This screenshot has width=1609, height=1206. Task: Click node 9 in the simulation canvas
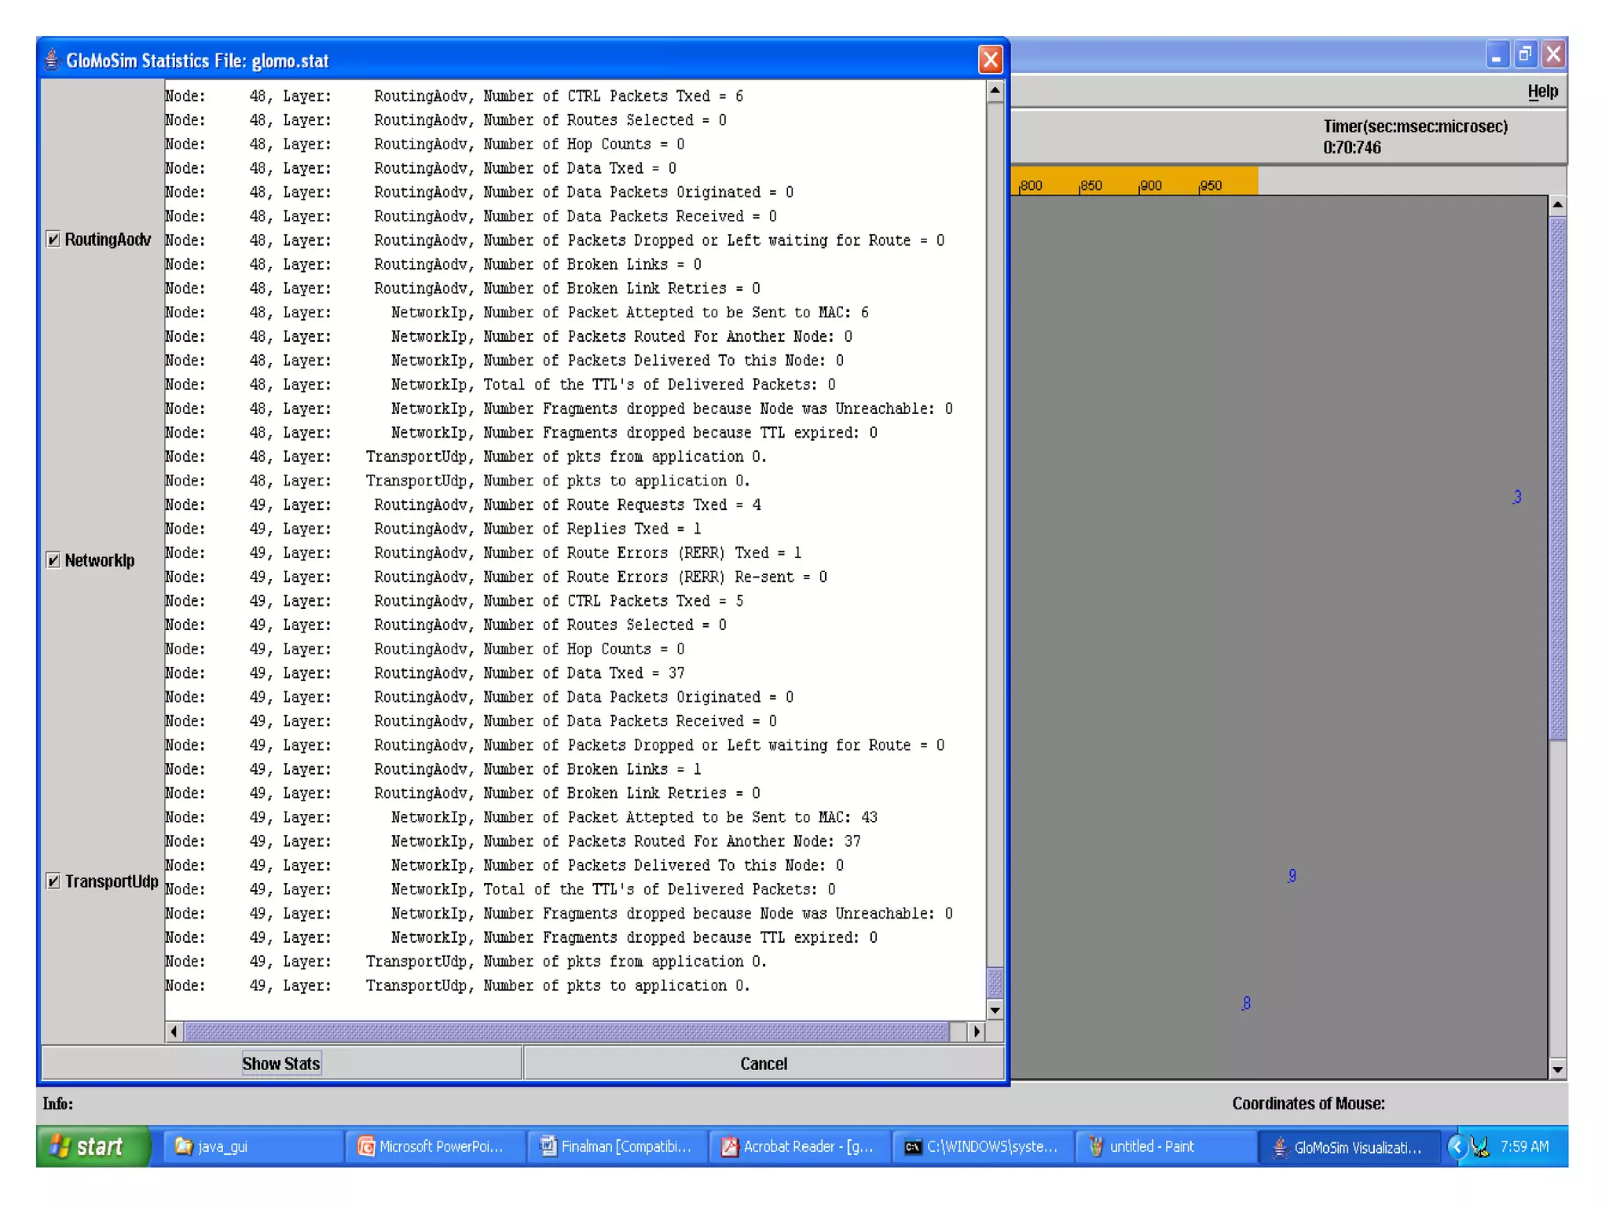pyautogui.click(x=1292, y=875)
